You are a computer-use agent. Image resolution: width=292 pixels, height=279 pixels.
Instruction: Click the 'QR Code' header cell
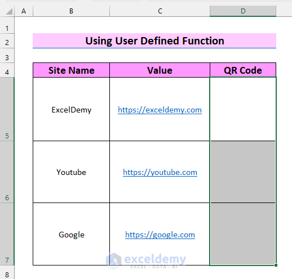(243, 70)
